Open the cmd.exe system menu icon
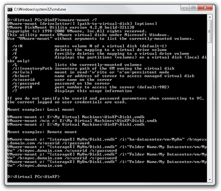 [x=10, y=9]
